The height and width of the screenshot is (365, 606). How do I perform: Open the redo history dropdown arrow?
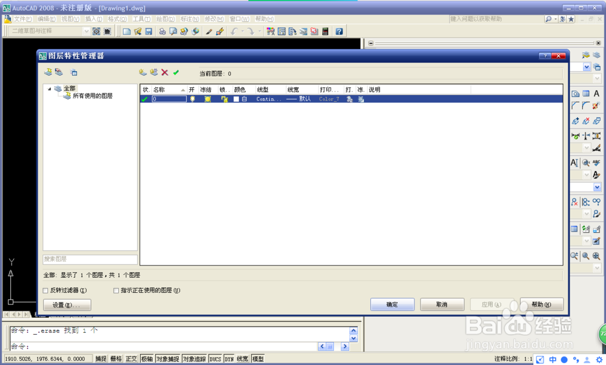pyautogui.click(x=259, y=32)
